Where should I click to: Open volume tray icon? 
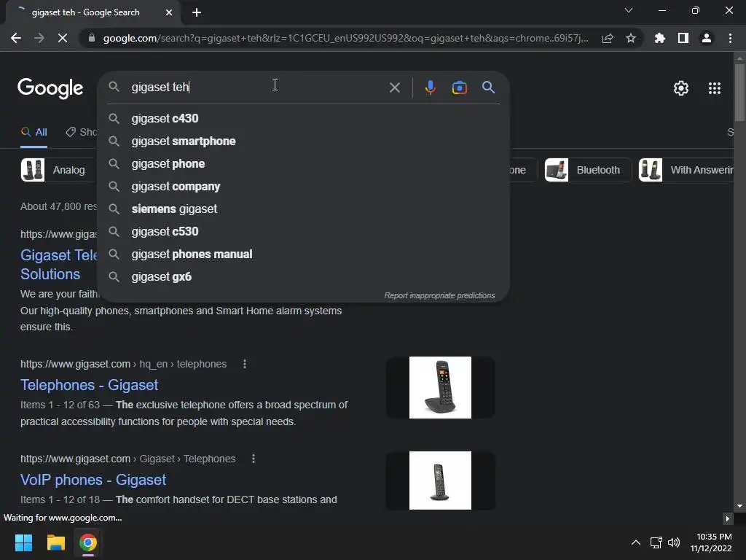674,542
